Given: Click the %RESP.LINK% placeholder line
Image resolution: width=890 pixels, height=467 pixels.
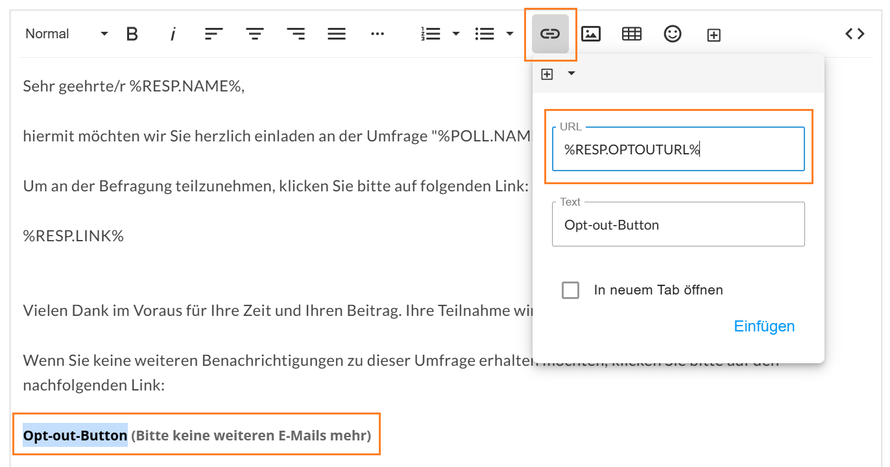Looking at the screenshot, I should click(x=73, y=235).
